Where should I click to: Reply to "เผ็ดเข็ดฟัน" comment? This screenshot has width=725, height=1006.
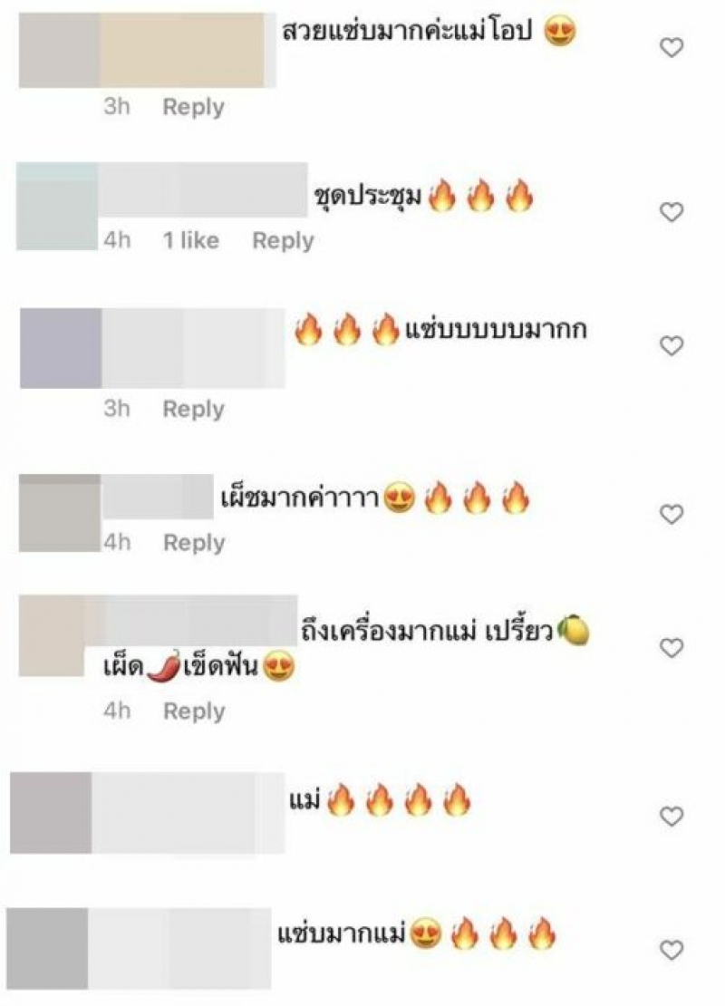pyautogui.click(x=194, y=711)
